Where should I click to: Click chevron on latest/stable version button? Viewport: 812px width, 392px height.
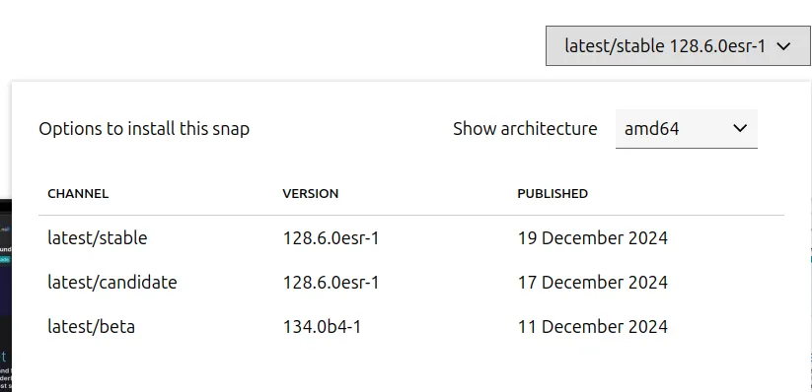[784, 46]
